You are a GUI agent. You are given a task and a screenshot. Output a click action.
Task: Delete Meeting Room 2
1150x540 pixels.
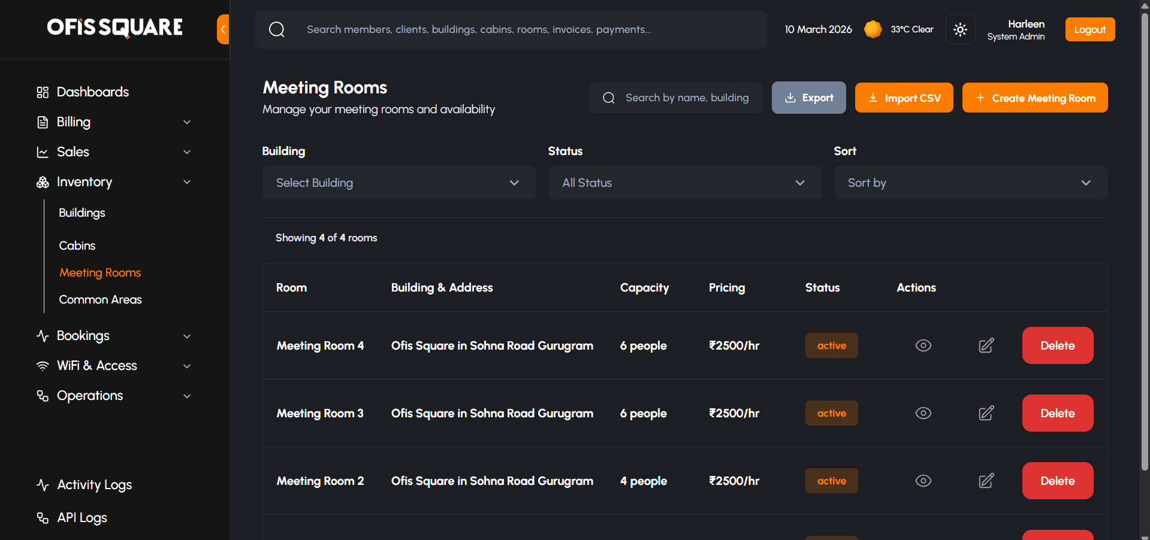click(x=1057, y=481)
